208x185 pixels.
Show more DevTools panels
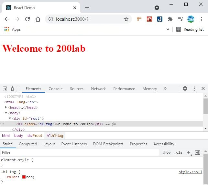click(x=165, y=88)
